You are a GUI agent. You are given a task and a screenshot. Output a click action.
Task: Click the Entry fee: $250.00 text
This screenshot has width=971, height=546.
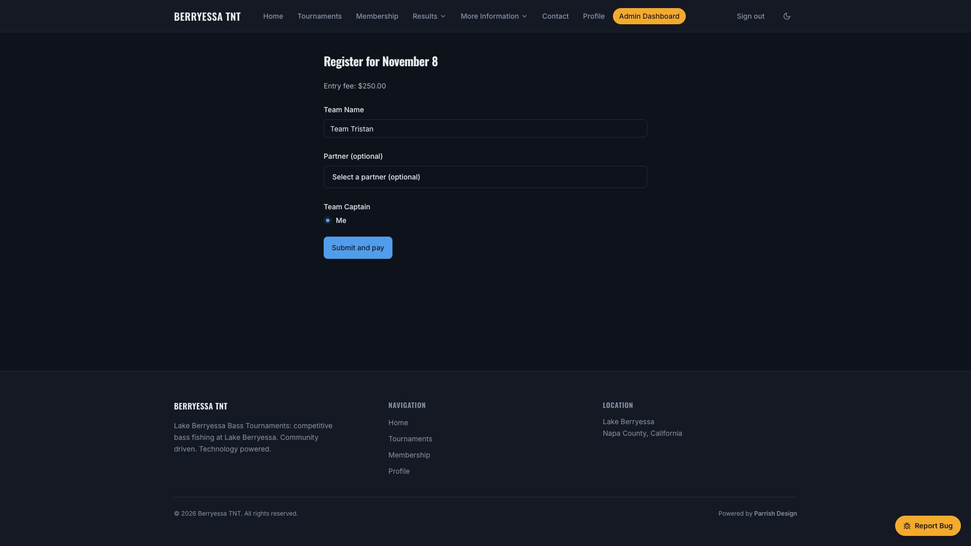click(355, 86)
